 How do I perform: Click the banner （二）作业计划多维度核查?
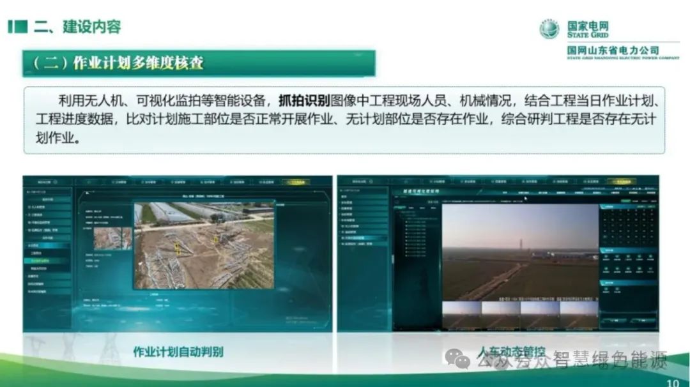[199, 63]
